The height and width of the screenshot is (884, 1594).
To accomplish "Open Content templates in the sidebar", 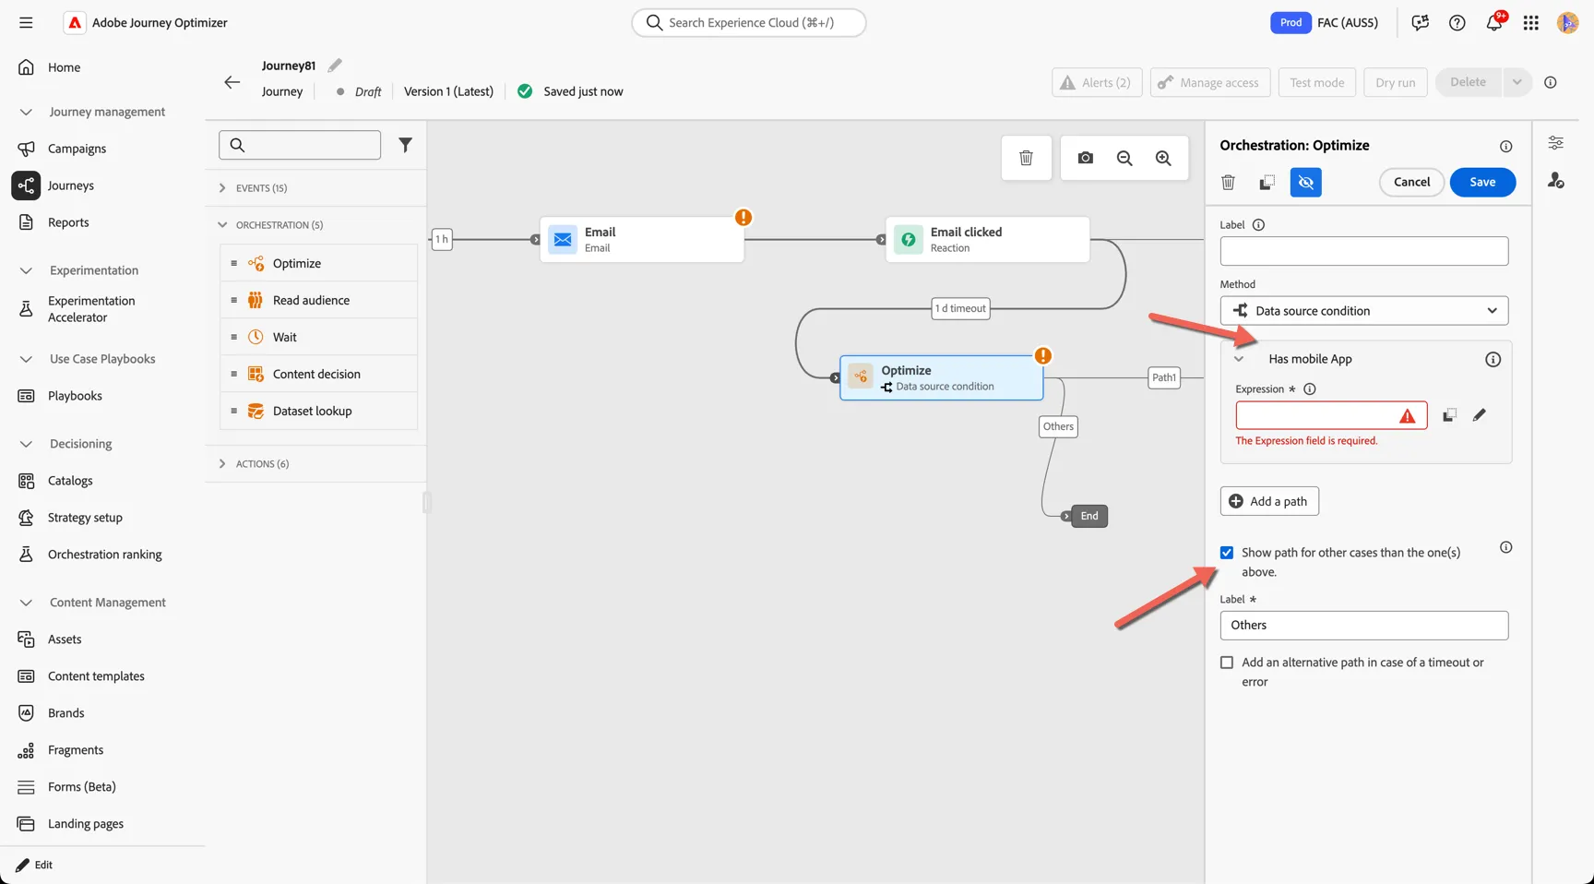I will pyautogui.click(x=96, y=676).
